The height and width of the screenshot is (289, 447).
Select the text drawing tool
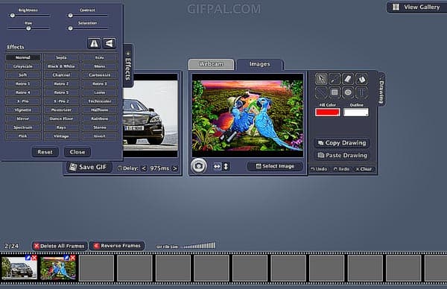(361, 92)
